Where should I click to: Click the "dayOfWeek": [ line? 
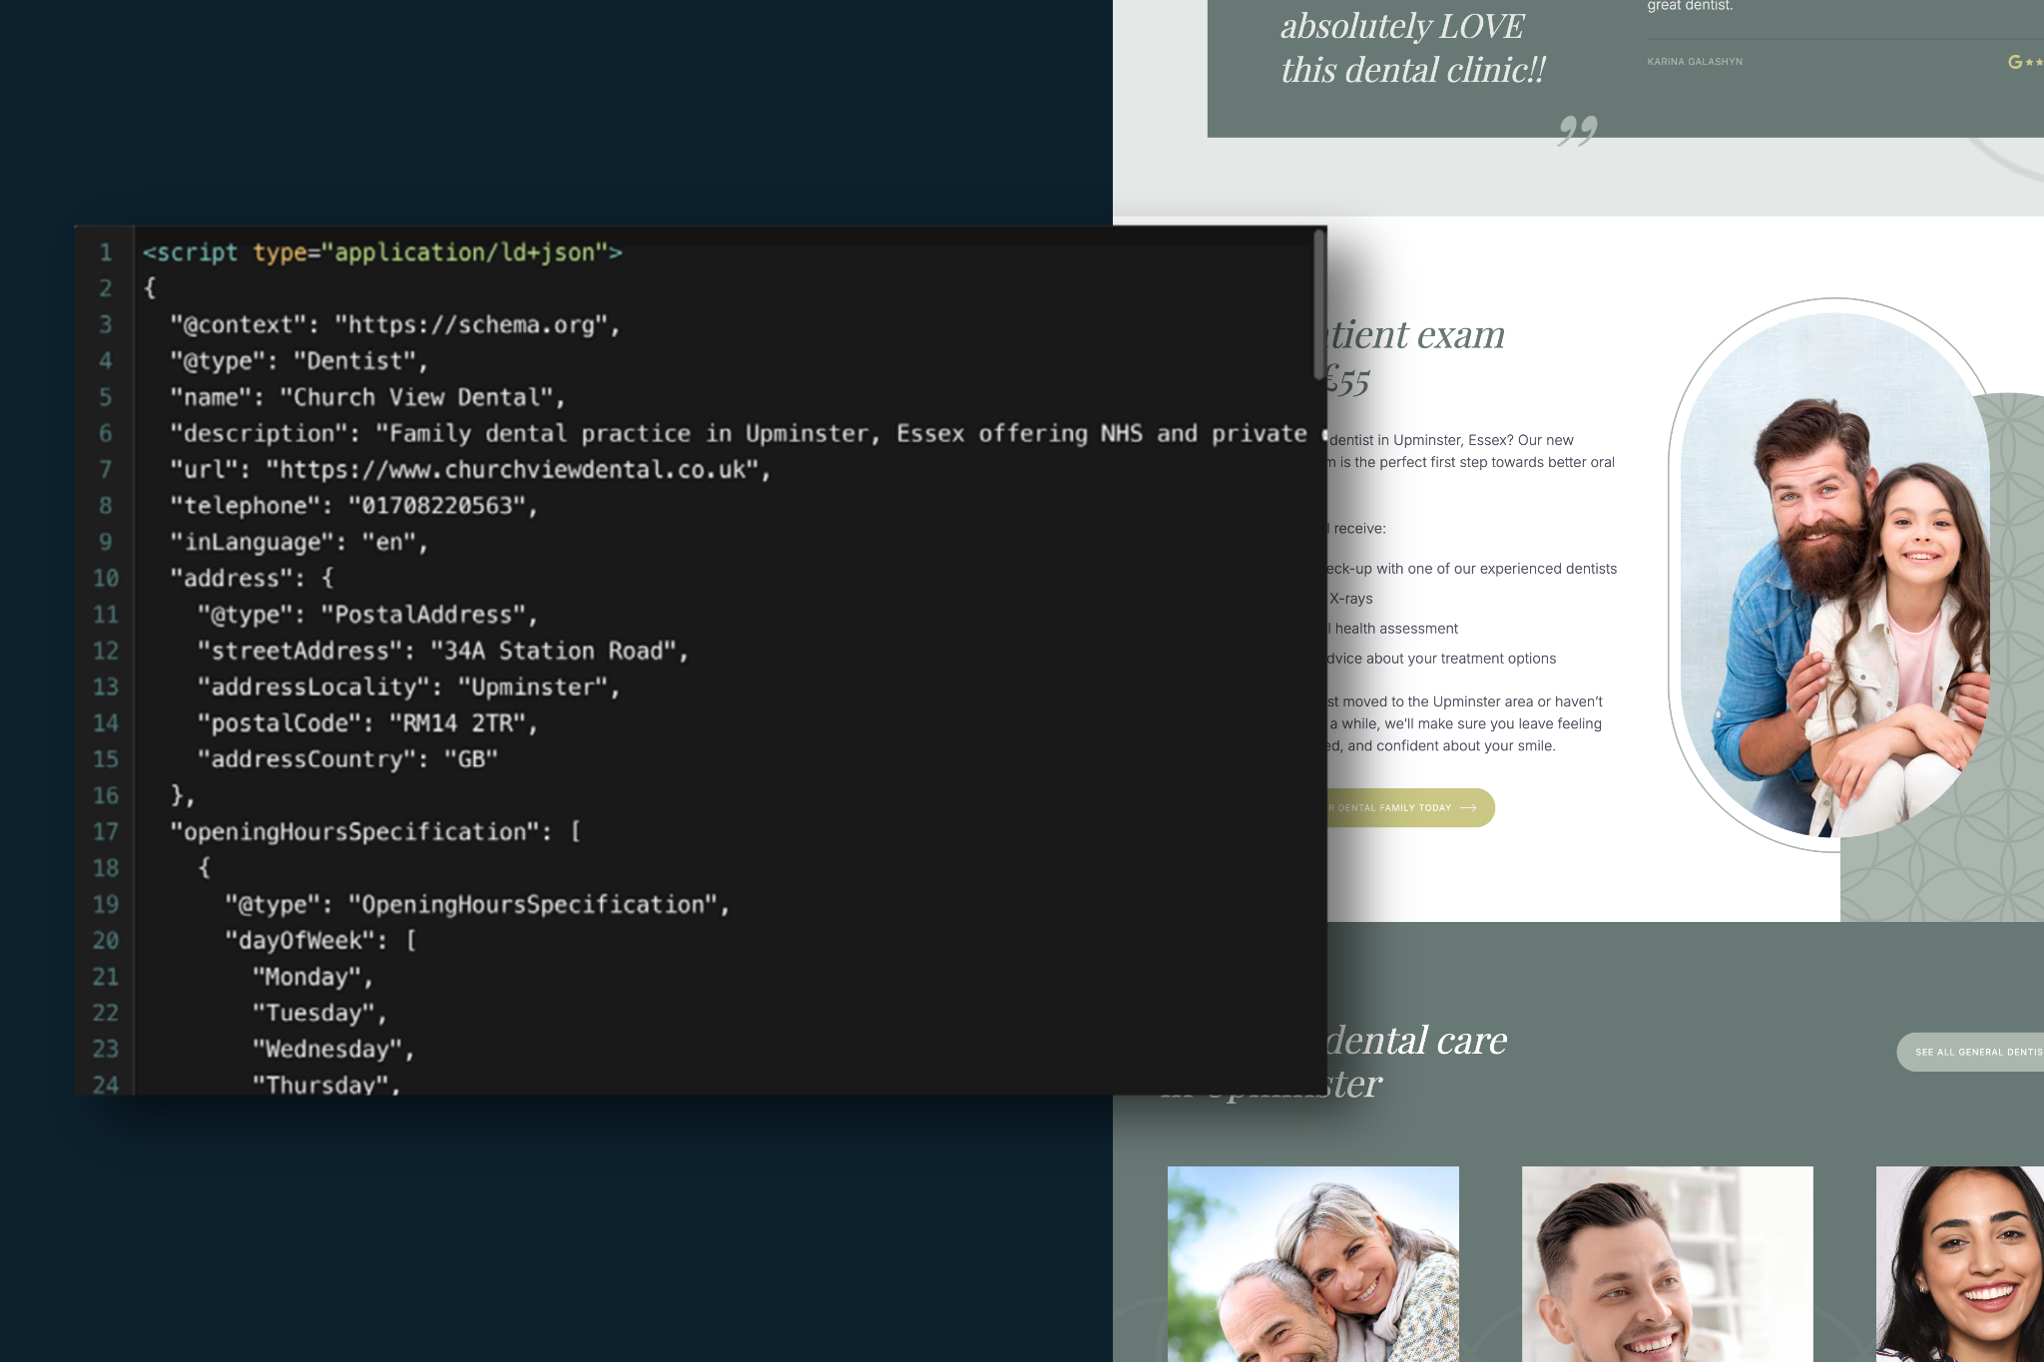[320, 940]
